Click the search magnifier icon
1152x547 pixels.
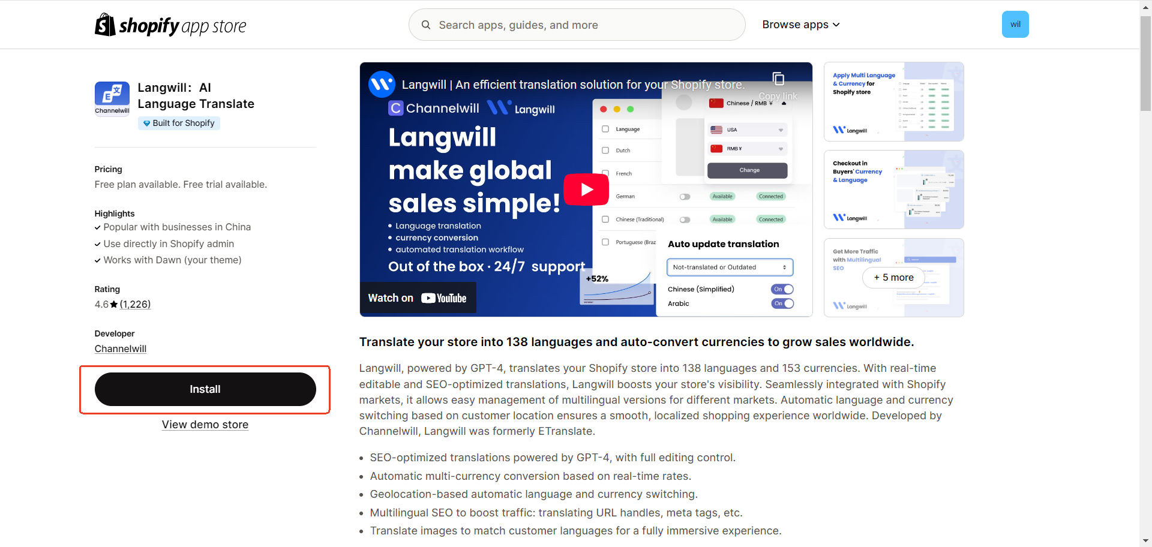(426, 25)
